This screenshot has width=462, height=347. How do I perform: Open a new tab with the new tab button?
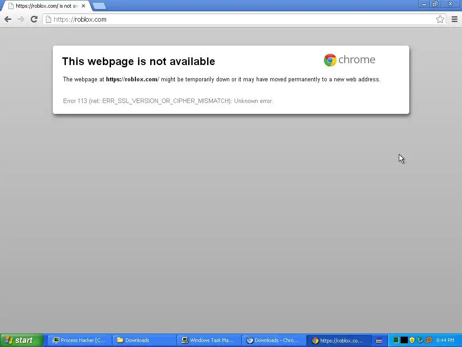click(x=99, y=6)
